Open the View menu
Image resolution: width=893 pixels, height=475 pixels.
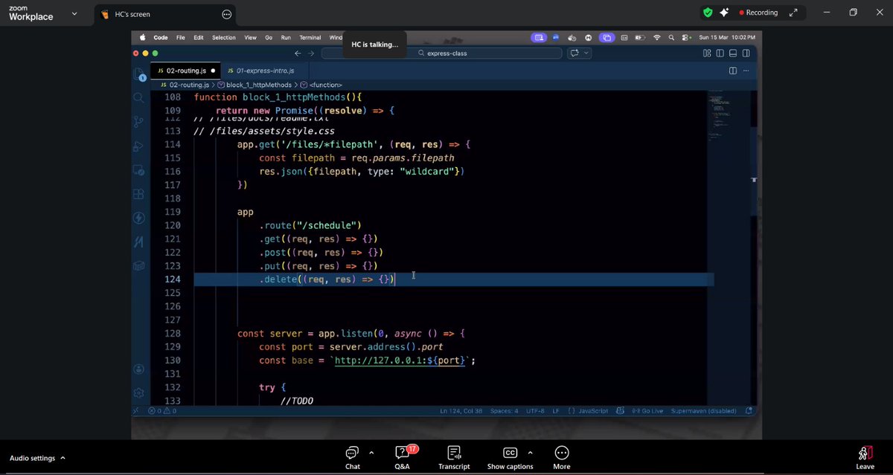point(250,37)
